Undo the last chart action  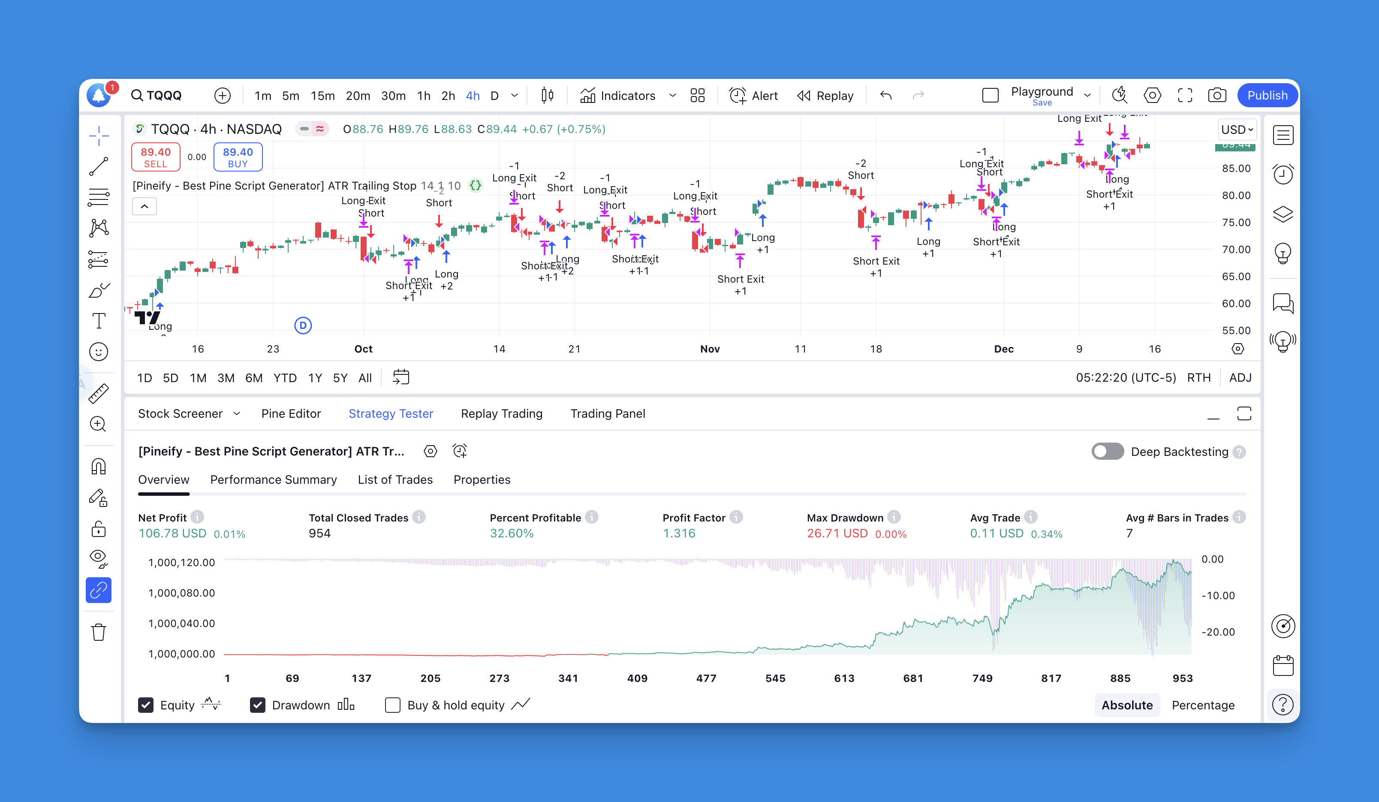click(x=886, y=96)
